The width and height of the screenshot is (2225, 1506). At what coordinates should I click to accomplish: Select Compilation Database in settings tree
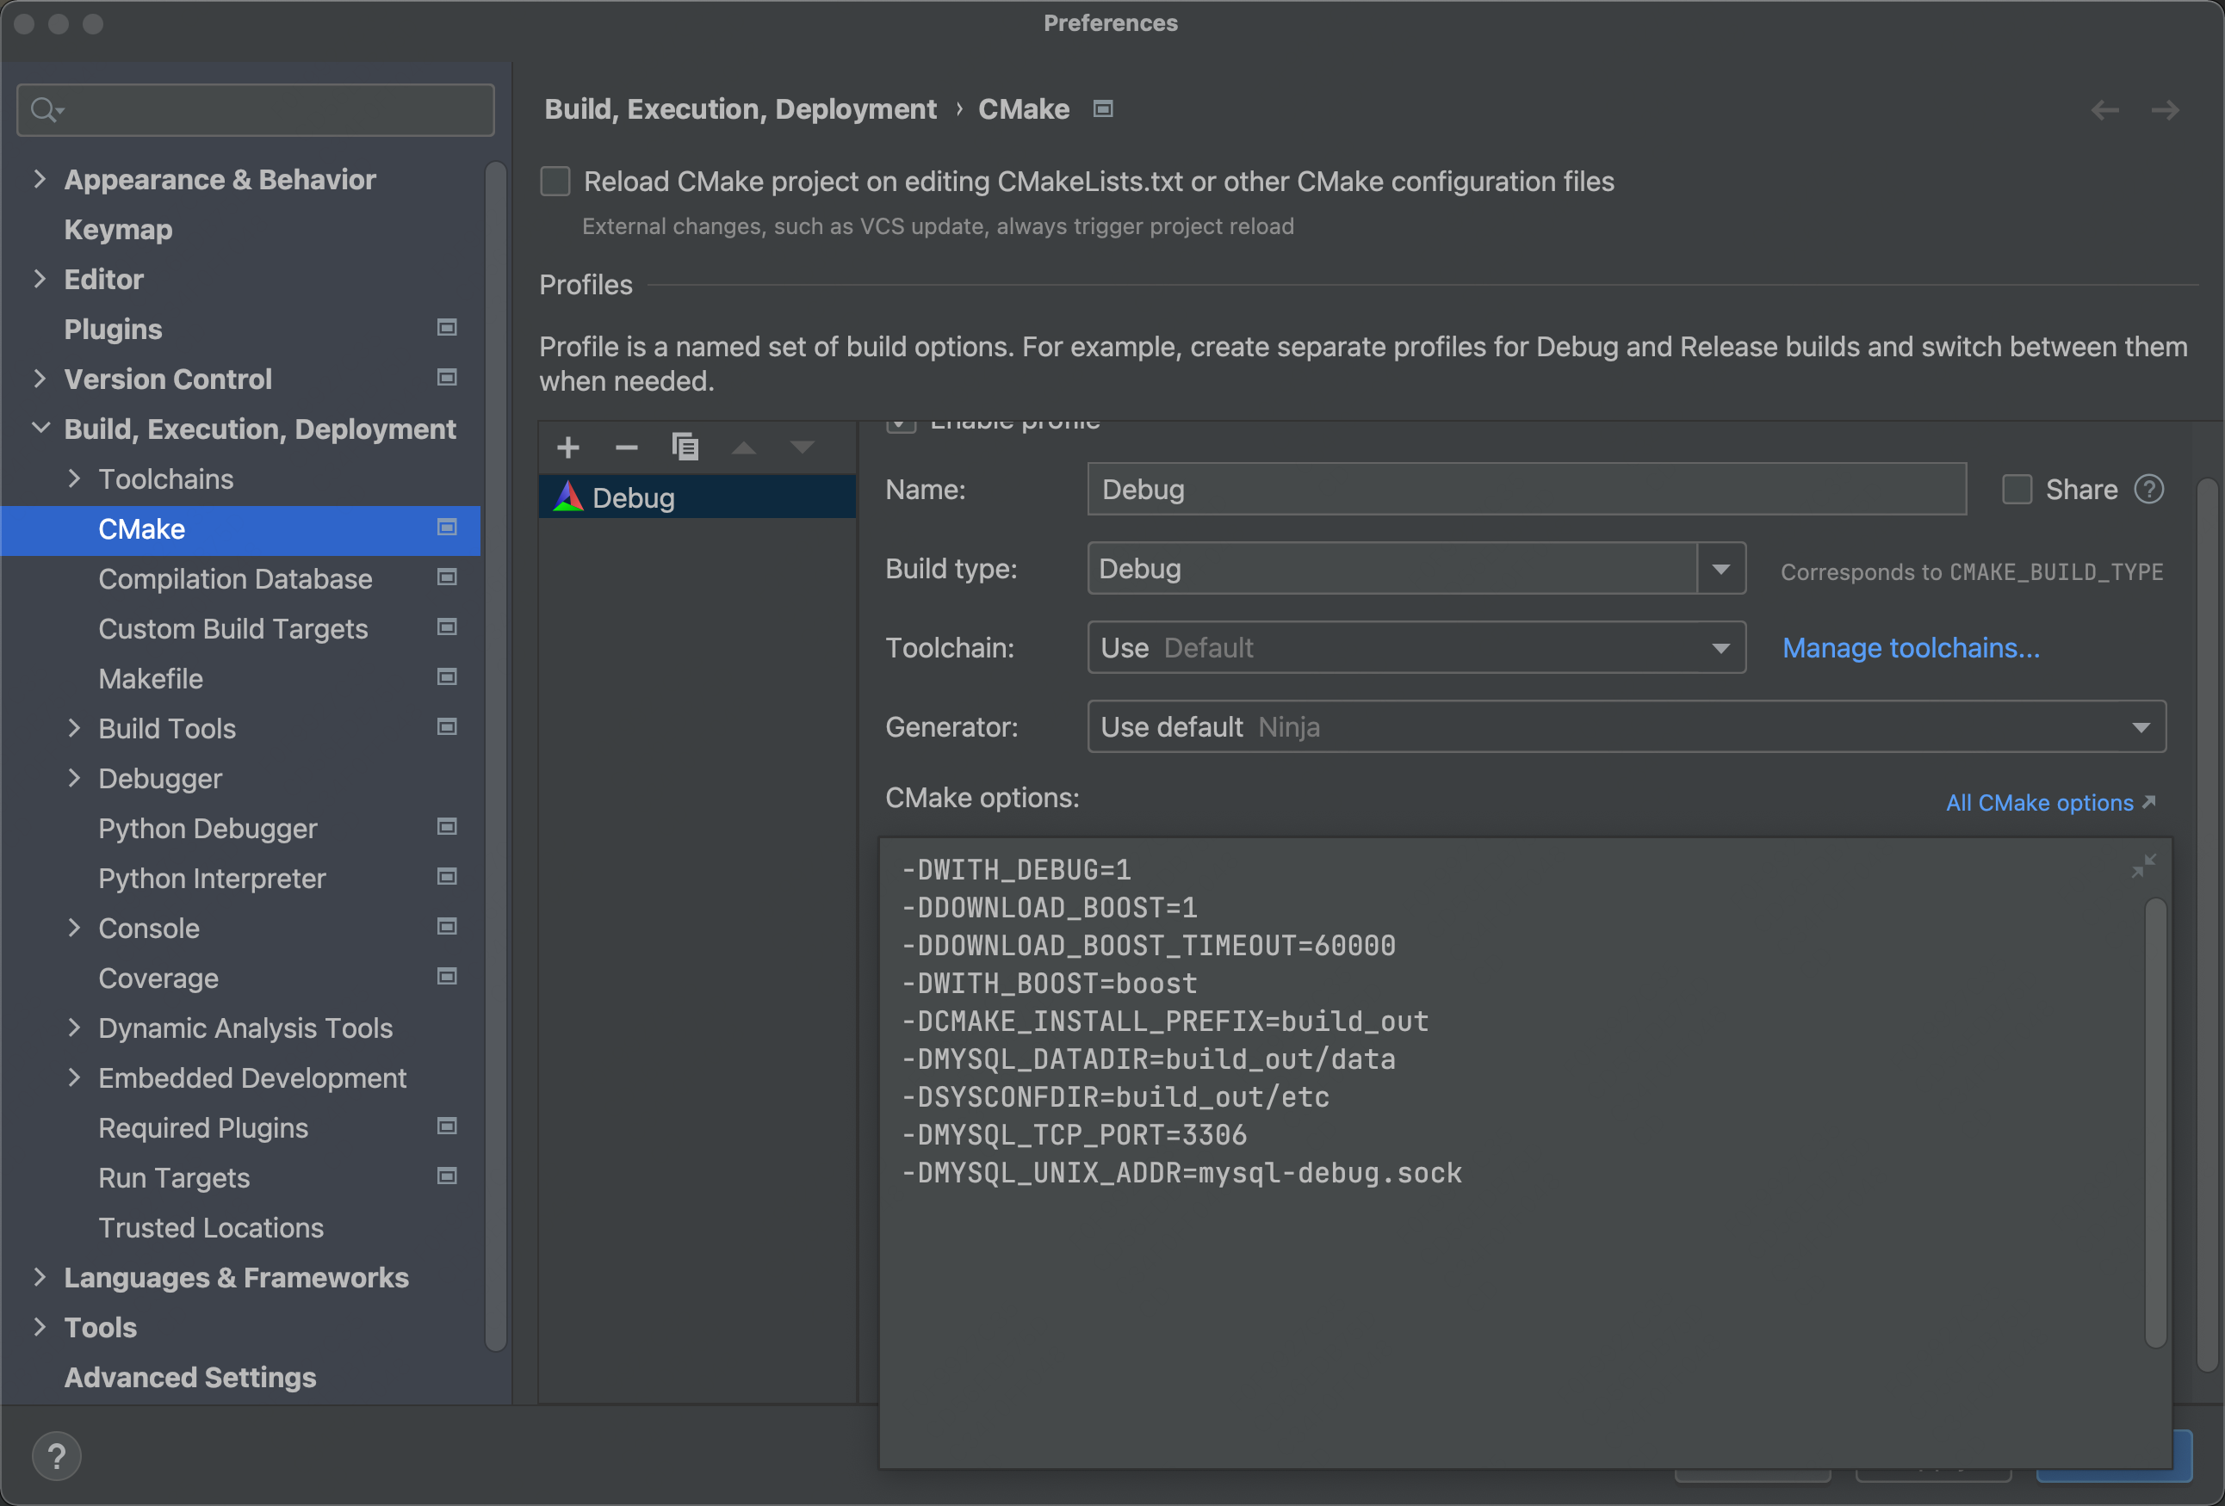234,579
